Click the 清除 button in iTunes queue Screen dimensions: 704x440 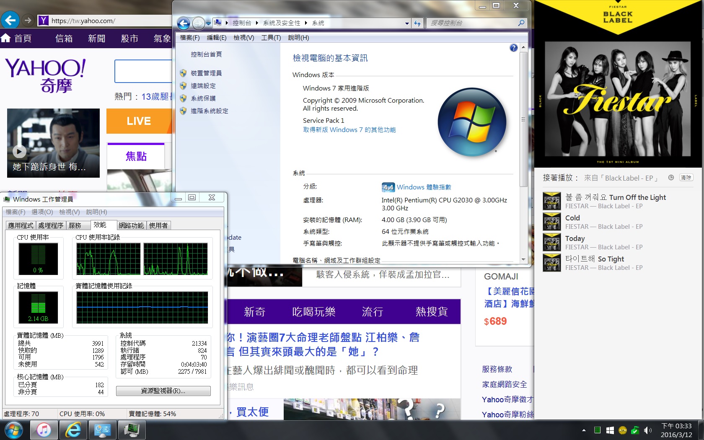click(x=686, y=178)
